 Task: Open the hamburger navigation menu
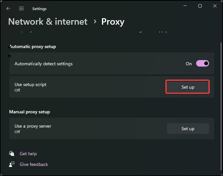(x=21, y=8)
